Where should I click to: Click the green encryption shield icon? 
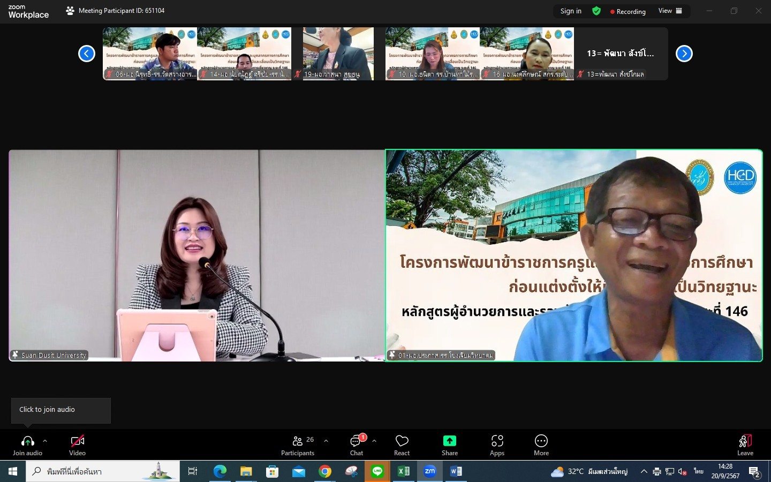click(596, 11)
